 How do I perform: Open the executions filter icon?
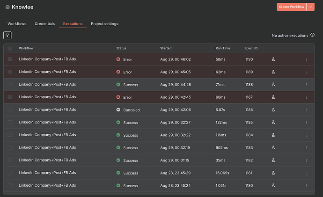[x=7, y=35]
